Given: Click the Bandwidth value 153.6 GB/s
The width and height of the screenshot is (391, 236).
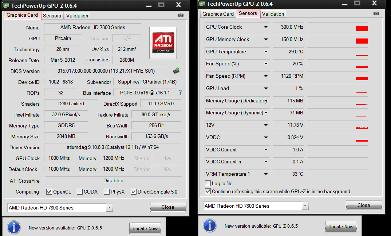Looking at the screenshot, I should pyautogui.click(x=157, y=136).
